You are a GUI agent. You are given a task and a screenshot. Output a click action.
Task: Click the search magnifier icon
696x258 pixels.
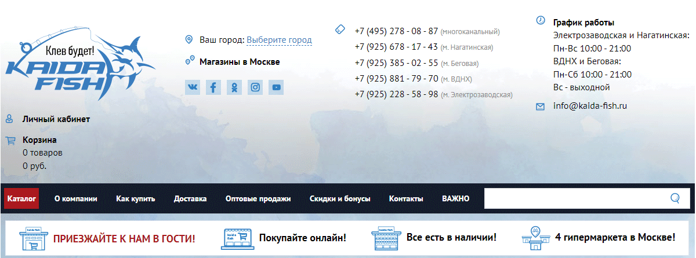click(x=675, y=198)
